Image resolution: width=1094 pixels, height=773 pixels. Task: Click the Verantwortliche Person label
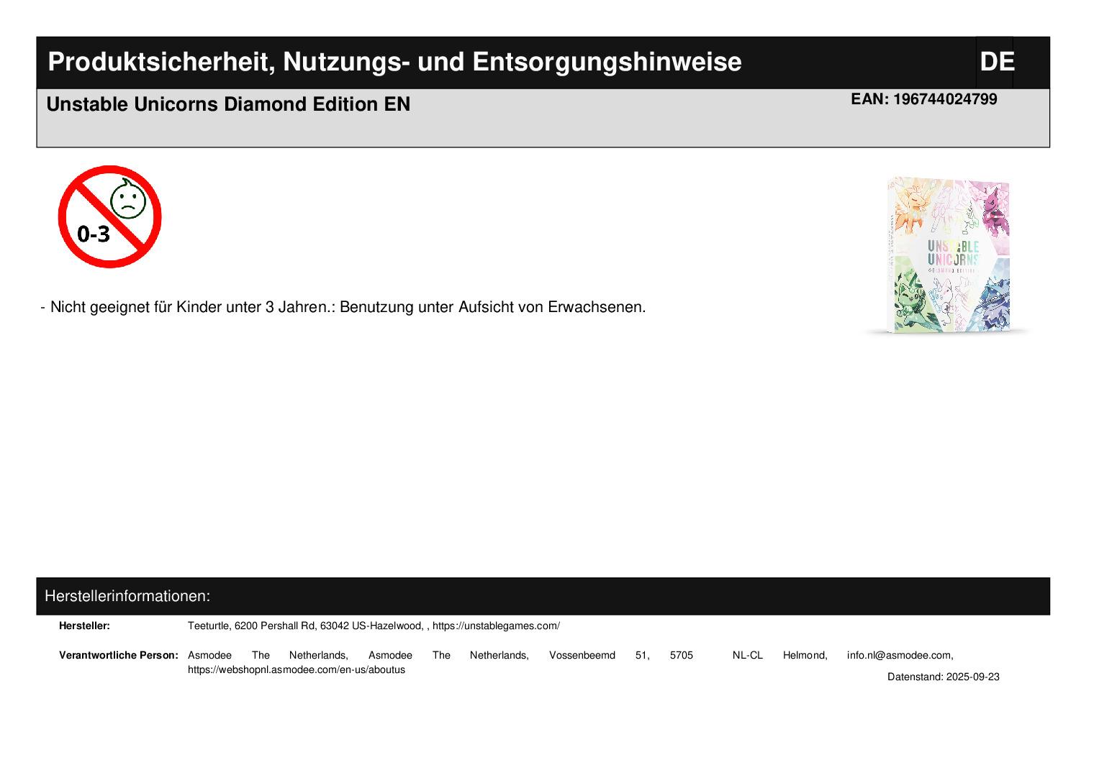pyautogui.click(x=118, y=655)
